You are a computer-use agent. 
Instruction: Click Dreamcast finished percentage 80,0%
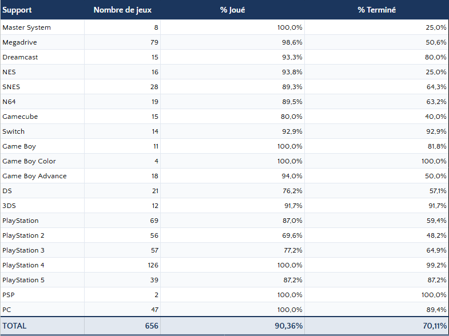coord(436,57)
